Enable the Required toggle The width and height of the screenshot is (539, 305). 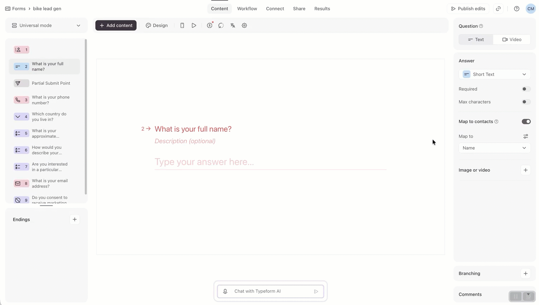(x=526, y=89)
